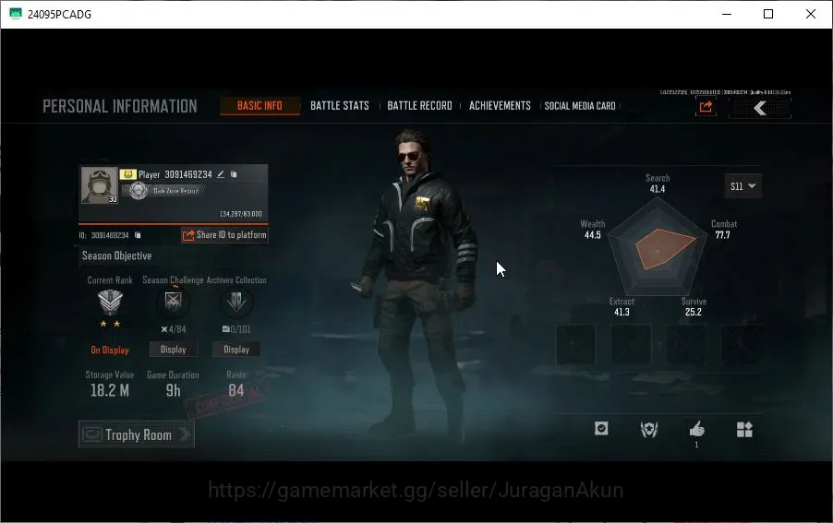Click Display under Season Challenge
The image size is (833, 523).
click(174, 349)
